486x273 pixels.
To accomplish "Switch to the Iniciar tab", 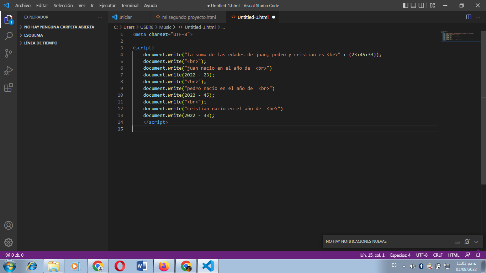I will tap(130, 17).
